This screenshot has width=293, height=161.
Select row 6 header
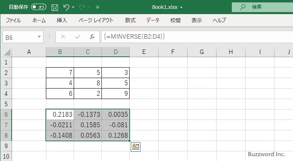coord(6,114)
